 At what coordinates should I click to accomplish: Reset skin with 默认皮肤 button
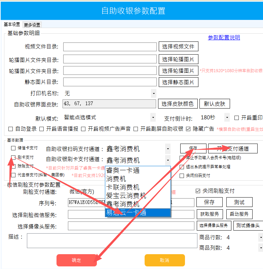tap(215, 104)
